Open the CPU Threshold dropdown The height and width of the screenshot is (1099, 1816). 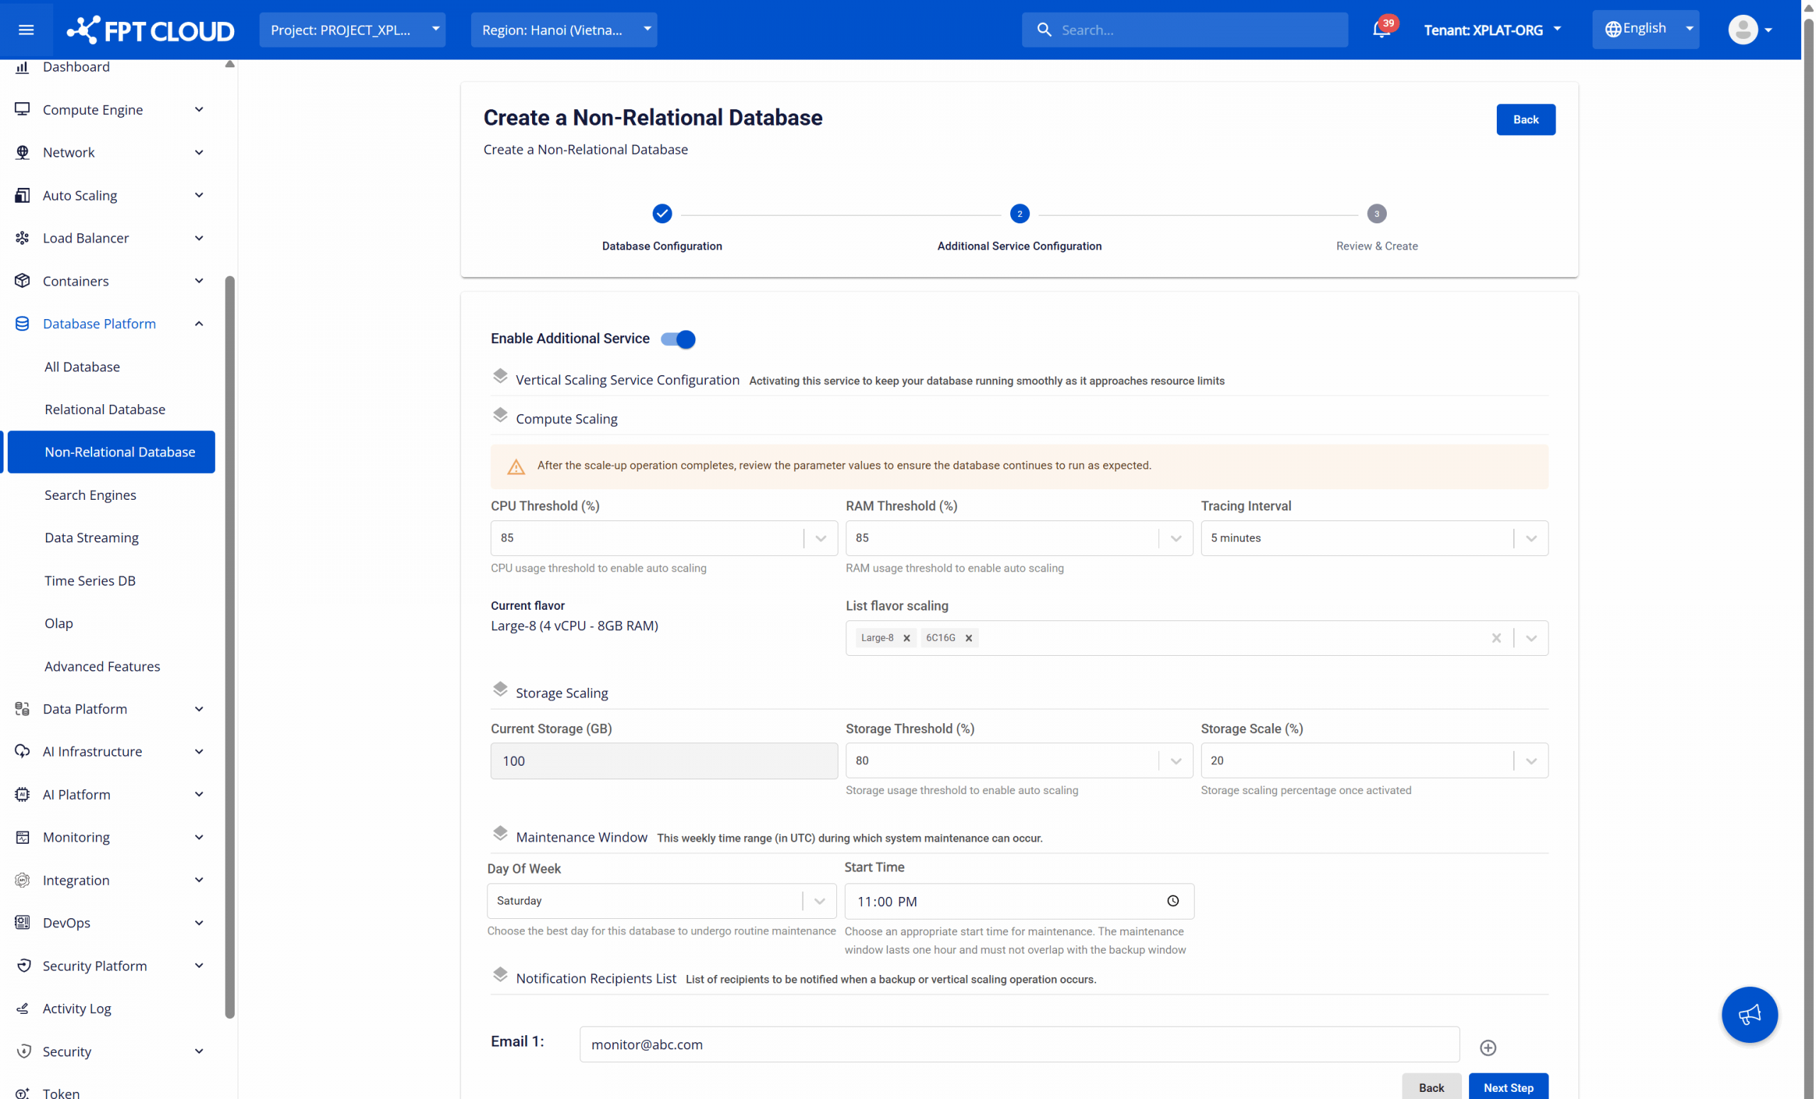(x=820, y=538)
